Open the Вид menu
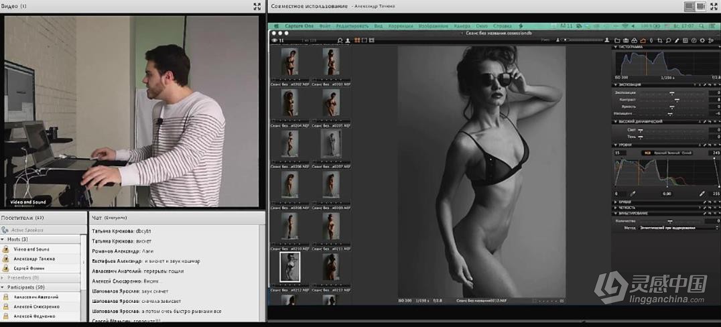Screen dimensions: 721x327 (x=378, y=26)
